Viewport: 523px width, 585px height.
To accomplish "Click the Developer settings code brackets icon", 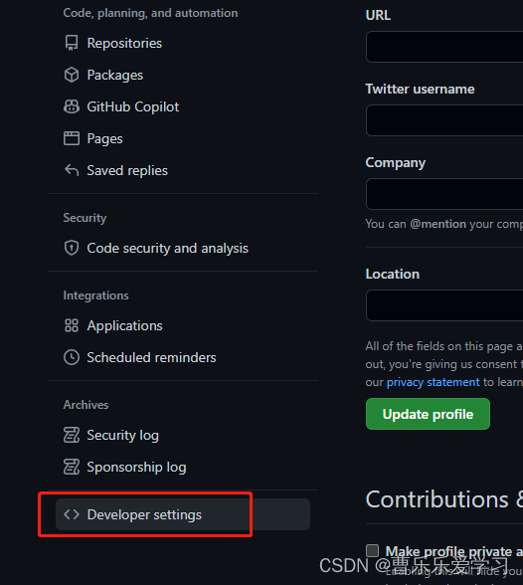I will (72, 514).
